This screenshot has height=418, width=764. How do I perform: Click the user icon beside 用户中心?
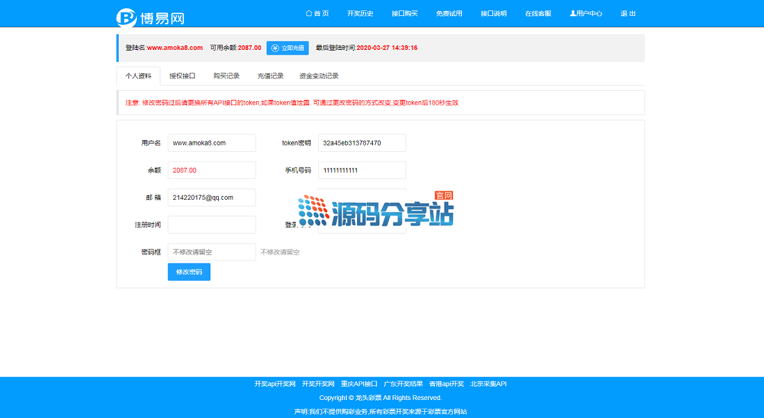point(573,13)
